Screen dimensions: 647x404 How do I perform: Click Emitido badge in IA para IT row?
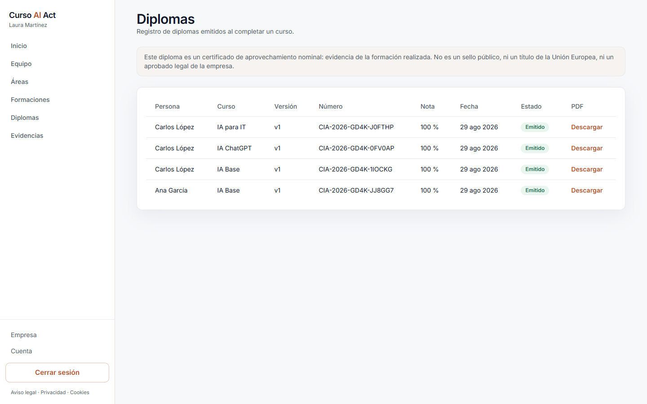(x=535, y=127)
